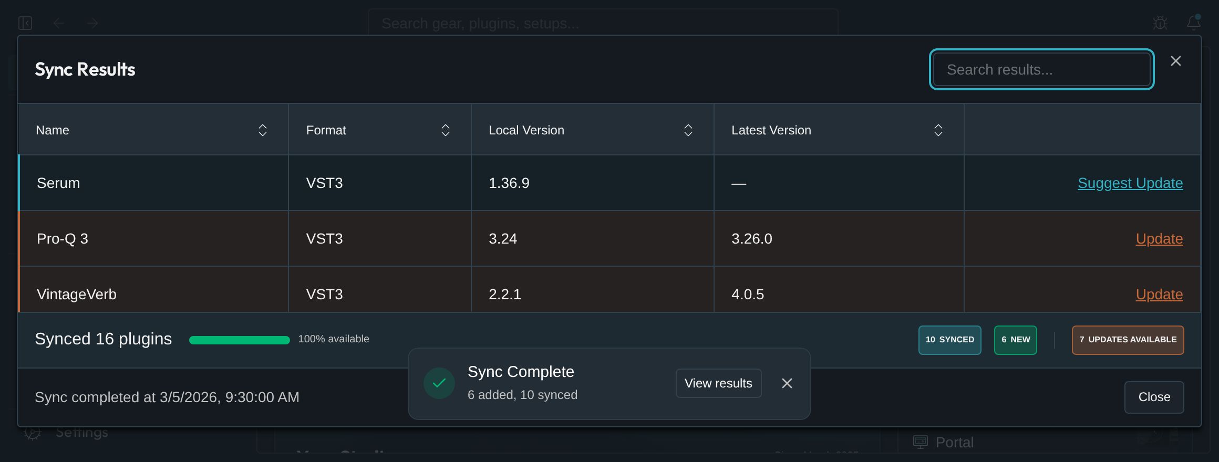Image resolution: width=1219 pixels, height=462 pixels.
Task: Filter by the 10 Synced badge
Action: click(949, 340)
